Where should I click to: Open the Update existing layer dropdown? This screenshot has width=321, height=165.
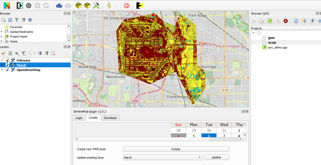pyautogui.click(x=162, y=157)
